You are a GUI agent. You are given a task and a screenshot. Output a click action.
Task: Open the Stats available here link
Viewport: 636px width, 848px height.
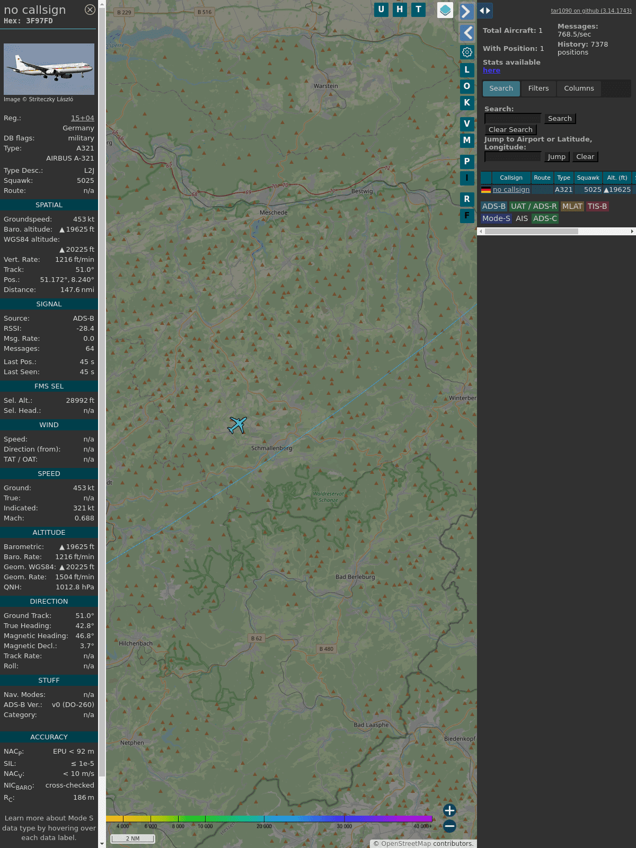pos(491,70)
